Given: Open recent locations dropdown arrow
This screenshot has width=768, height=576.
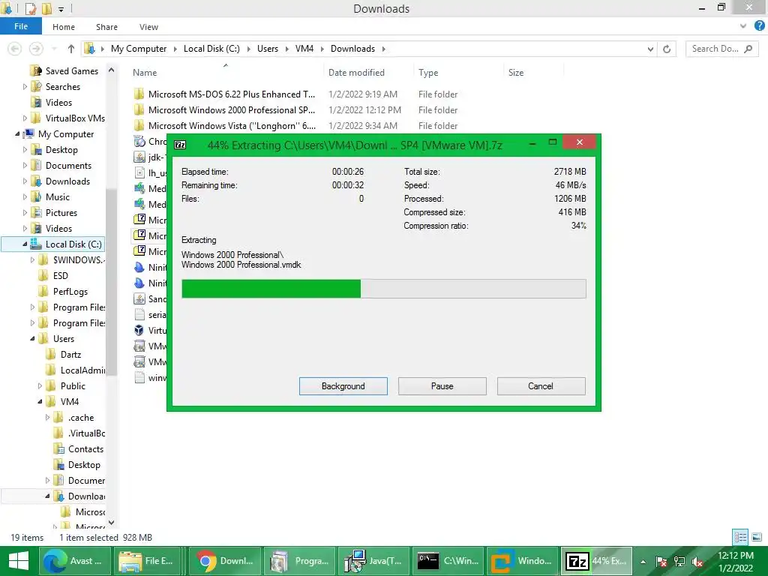Looking at the screenshot, I should point(54,49).
